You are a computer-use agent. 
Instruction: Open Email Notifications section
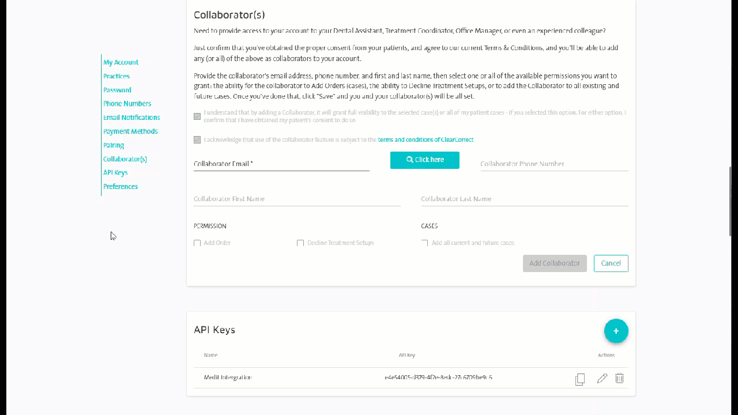131,118
